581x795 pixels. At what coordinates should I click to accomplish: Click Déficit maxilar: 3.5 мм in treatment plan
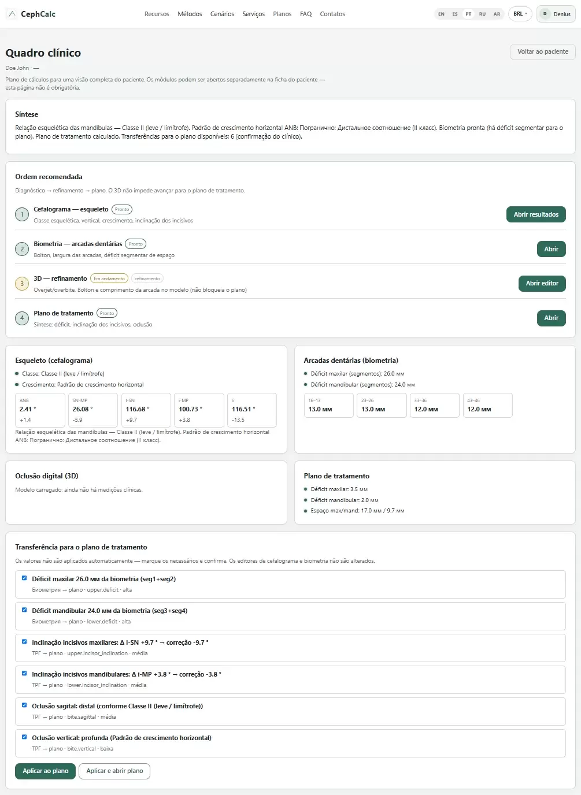339,489
